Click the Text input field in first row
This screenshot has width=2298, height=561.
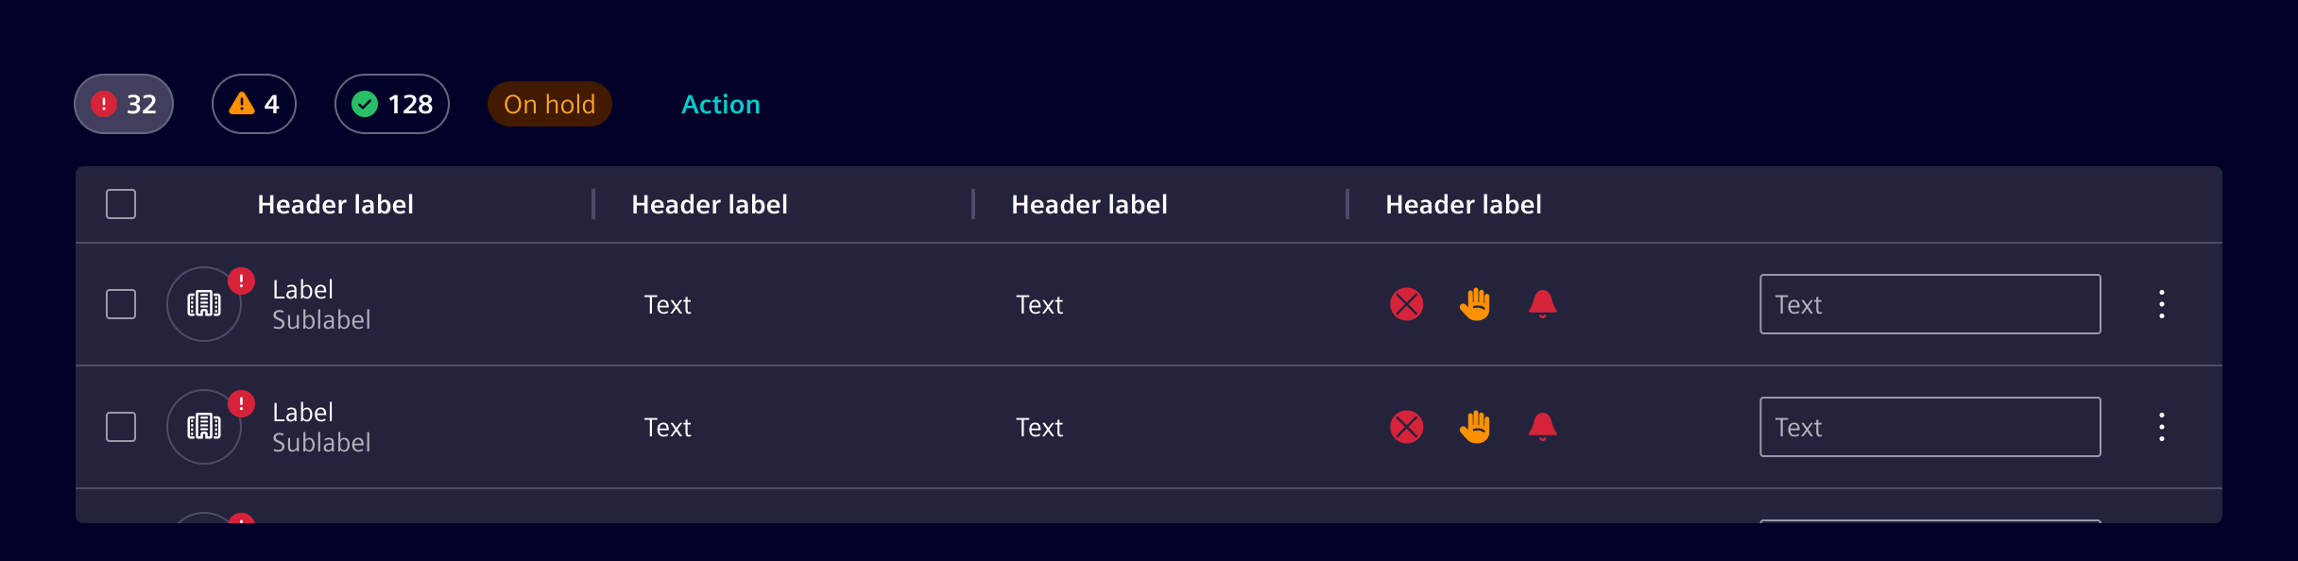[1930, 304]
